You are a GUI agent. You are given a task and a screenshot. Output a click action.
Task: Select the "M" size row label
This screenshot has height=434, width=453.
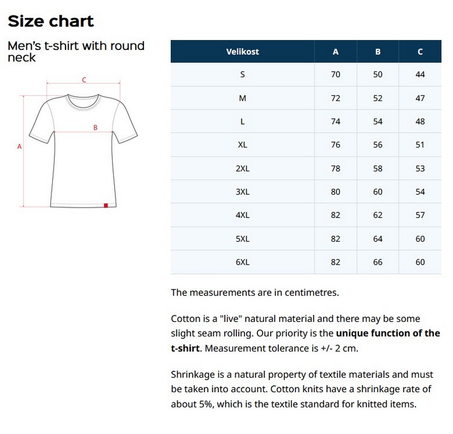pyautogui.click(x=243, y=98)
